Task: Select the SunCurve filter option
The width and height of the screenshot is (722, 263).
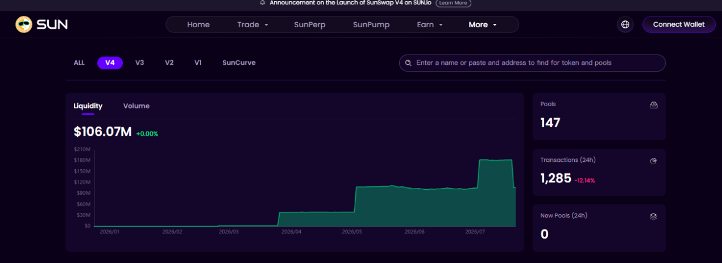Action: tap(239, 62)
